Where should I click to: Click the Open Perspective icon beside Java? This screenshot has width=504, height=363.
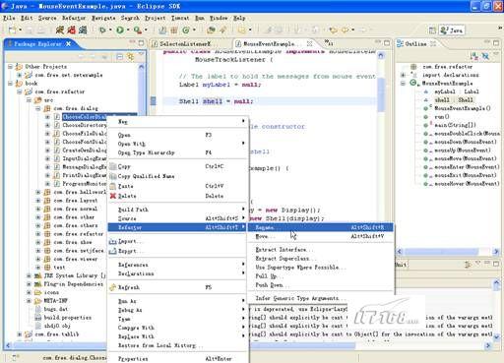click(x=432, y=30)
